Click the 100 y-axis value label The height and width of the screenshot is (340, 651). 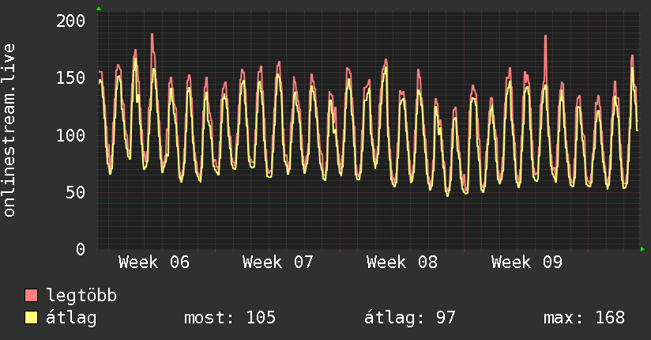[x=71, y=135]
